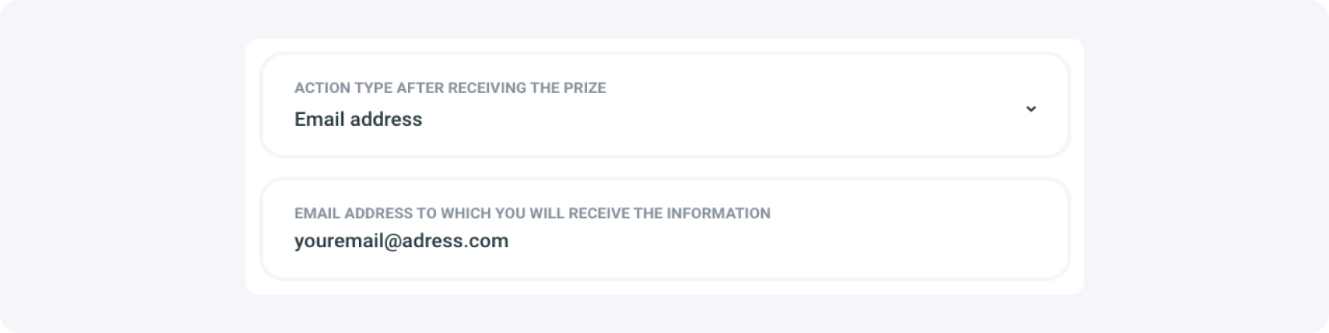The width and height of the screenshot is (1329, 333).
Task: Click the chevron arrow in the action type field
Action: (x=1031, y=108)
